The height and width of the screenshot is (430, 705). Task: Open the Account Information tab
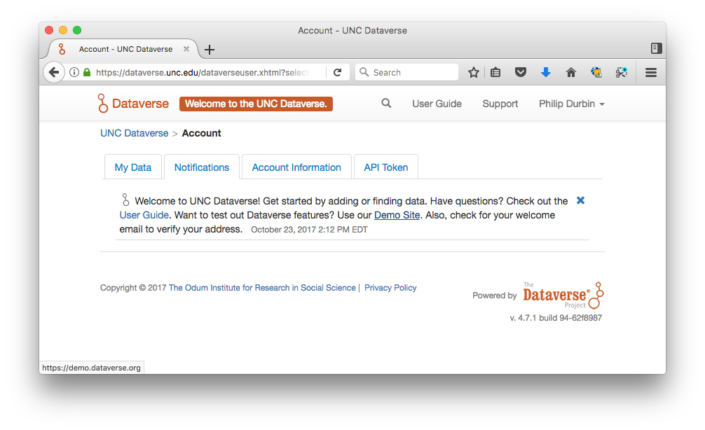296,167
